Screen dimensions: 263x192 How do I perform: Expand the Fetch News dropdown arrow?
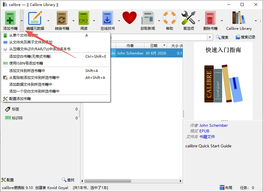coord(159,21)
